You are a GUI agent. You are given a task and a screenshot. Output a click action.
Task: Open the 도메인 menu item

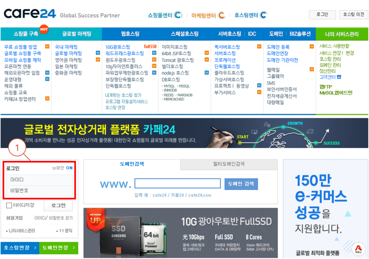coord(276,34)
